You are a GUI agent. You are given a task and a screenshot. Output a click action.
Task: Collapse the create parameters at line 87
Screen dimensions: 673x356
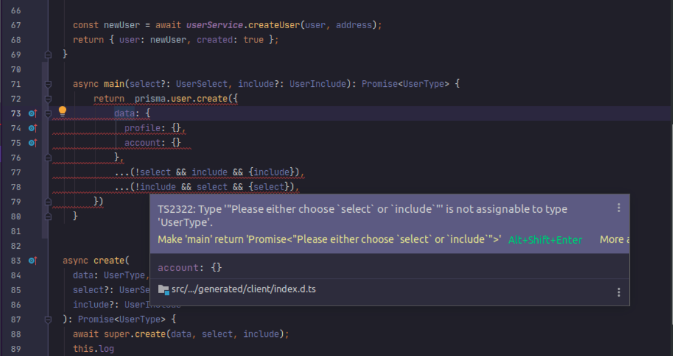(48, 319)
